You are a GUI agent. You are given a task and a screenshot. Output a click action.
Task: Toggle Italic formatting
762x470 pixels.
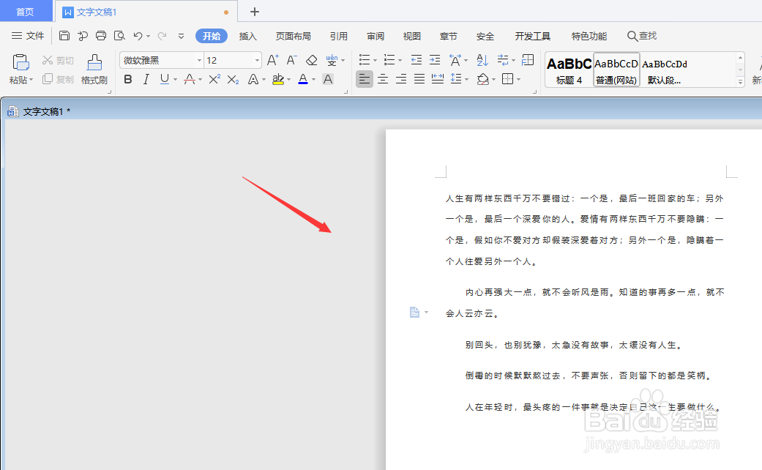tap(146, 79)
